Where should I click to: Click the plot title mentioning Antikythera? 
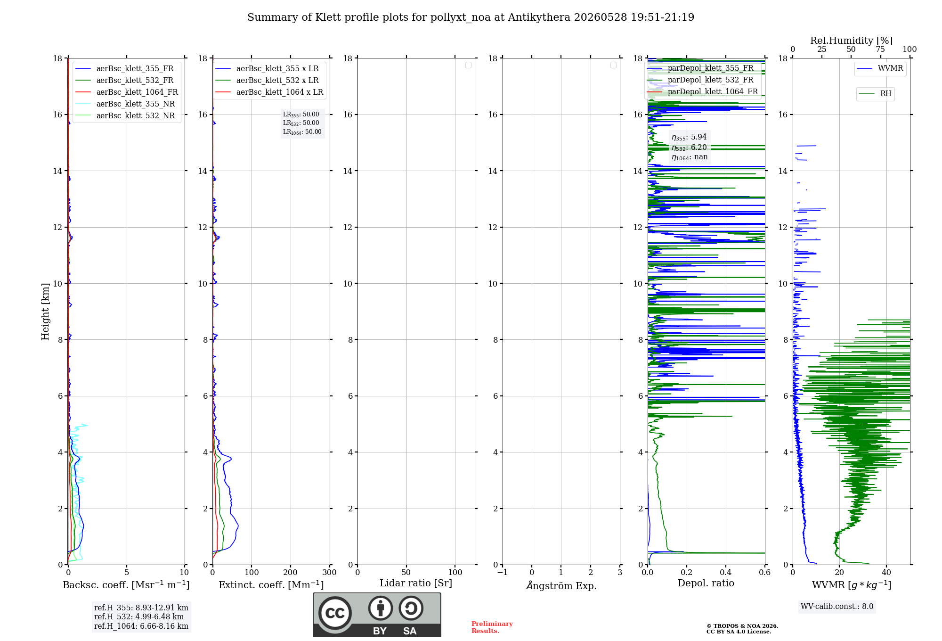coord(471,17)
